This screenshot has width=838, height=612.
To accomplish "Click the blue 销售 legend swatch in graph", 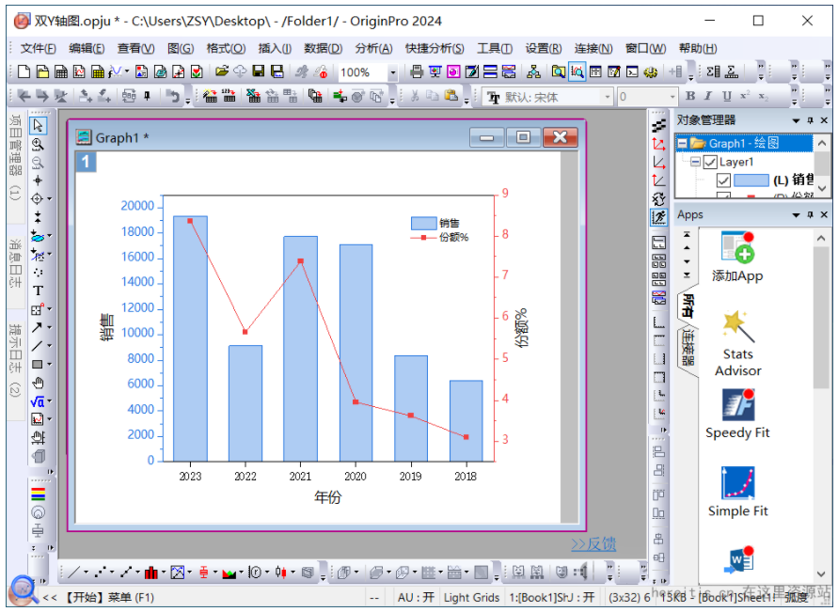I will [423, 223].
